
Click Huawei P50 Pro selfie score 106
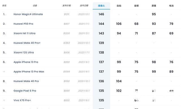(119, 24)
